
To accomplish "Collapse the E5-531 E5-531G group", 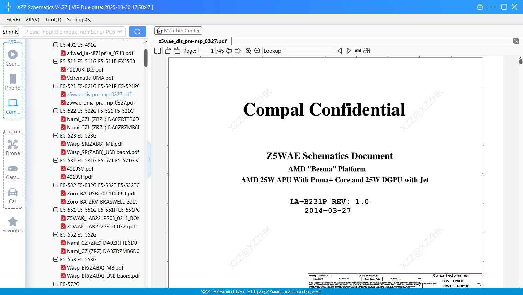I will (56, 160).
